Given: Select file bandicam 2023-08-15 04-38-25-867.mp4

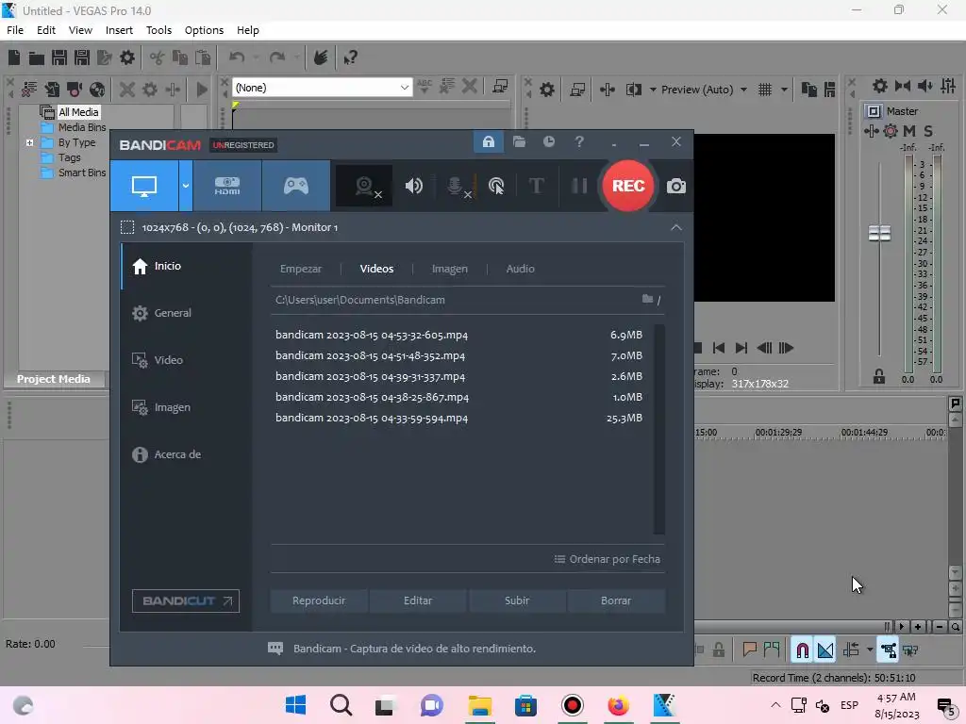Looking at the screenshot, I should (459, 397).
